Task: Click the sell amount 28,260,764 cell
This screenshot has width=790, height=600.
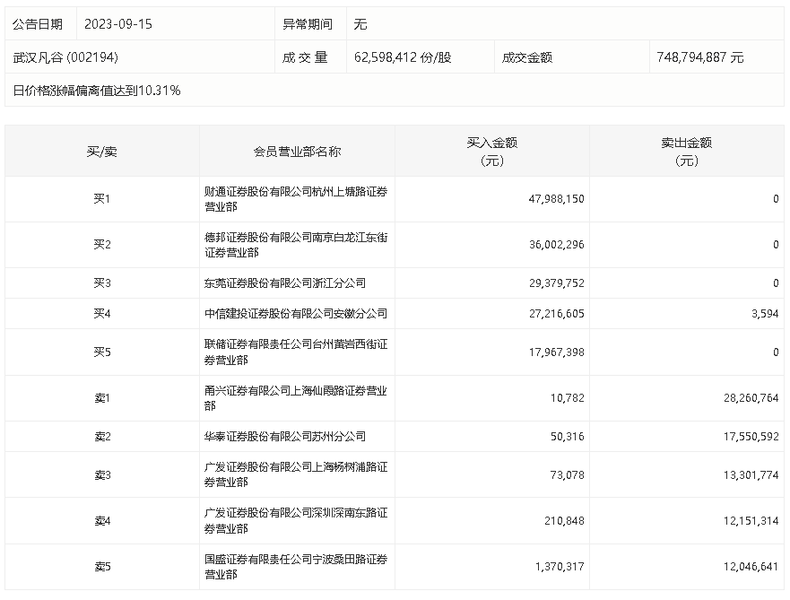Action: click(x=744, y=398)
